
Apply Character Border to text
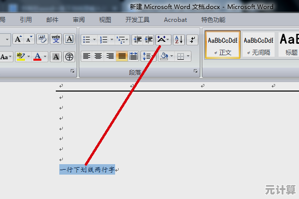69,39
